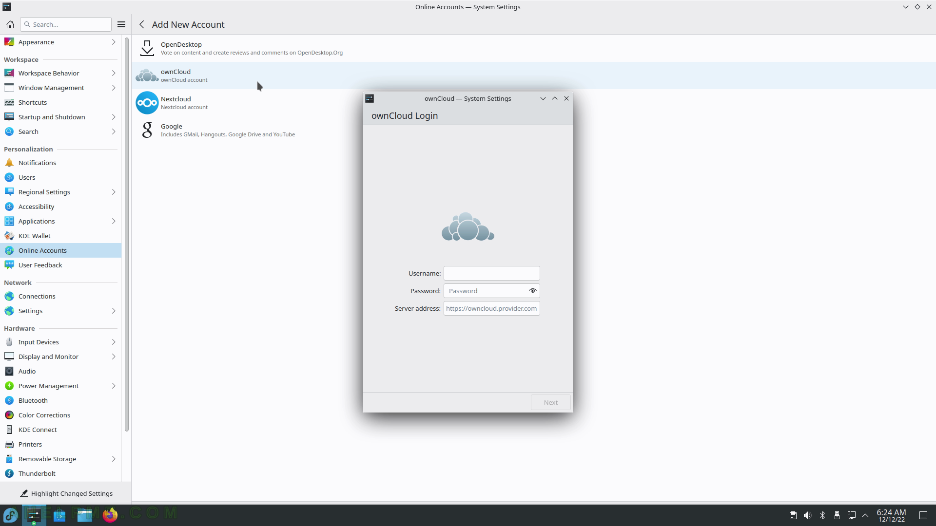Click the Next button in ownCloud dialog
The height and width of the screenshot is (526, 936).
coord(550,402)
